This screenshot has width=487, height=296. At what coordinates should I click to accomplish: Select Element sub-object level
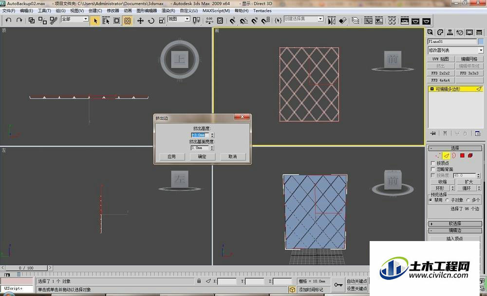(470, 156)
